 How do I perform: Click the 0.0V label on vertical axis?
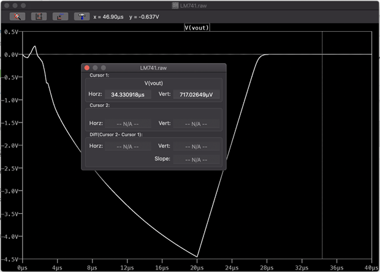10,55
